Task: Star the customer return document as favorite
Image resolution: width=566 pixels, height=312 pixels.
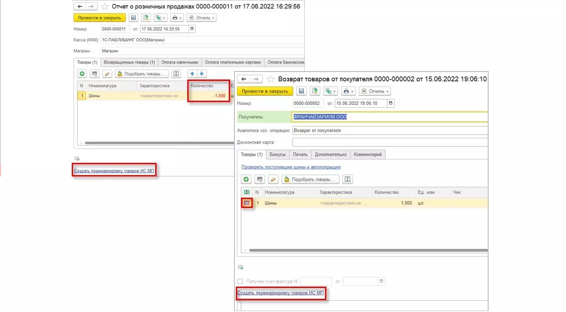Action: (x=271, y=79)
